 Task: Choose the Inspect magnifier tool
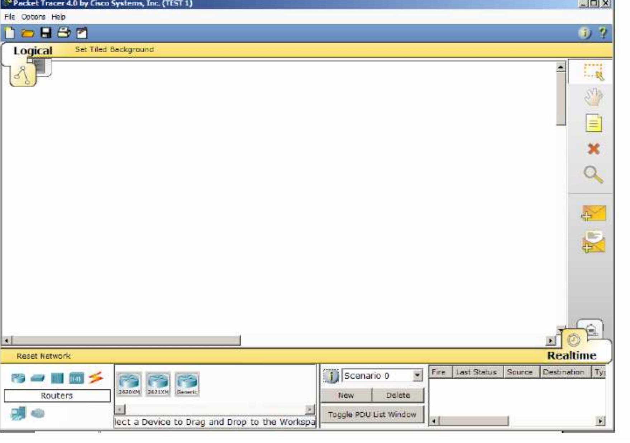click(x=593, y=175)
